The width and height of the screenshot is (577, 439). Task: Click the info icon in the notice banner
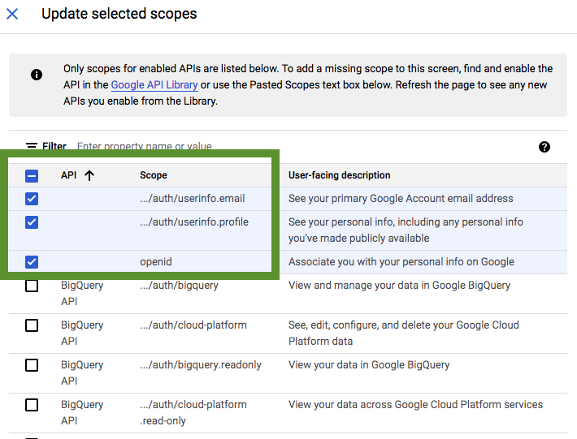click(x=37, y=75)
